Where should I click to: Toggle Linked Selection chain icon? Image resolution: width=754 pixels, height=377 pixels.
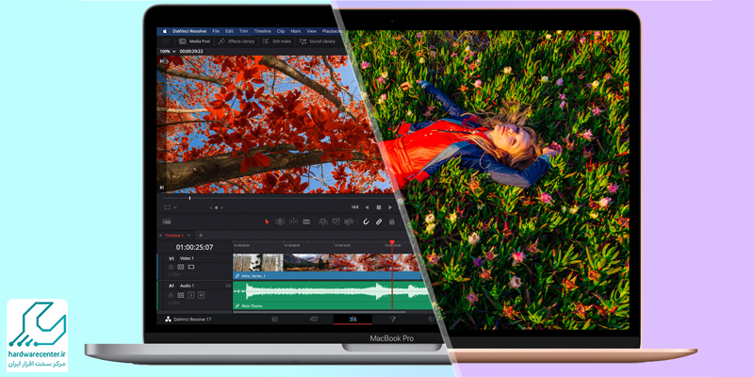[379, 221]
